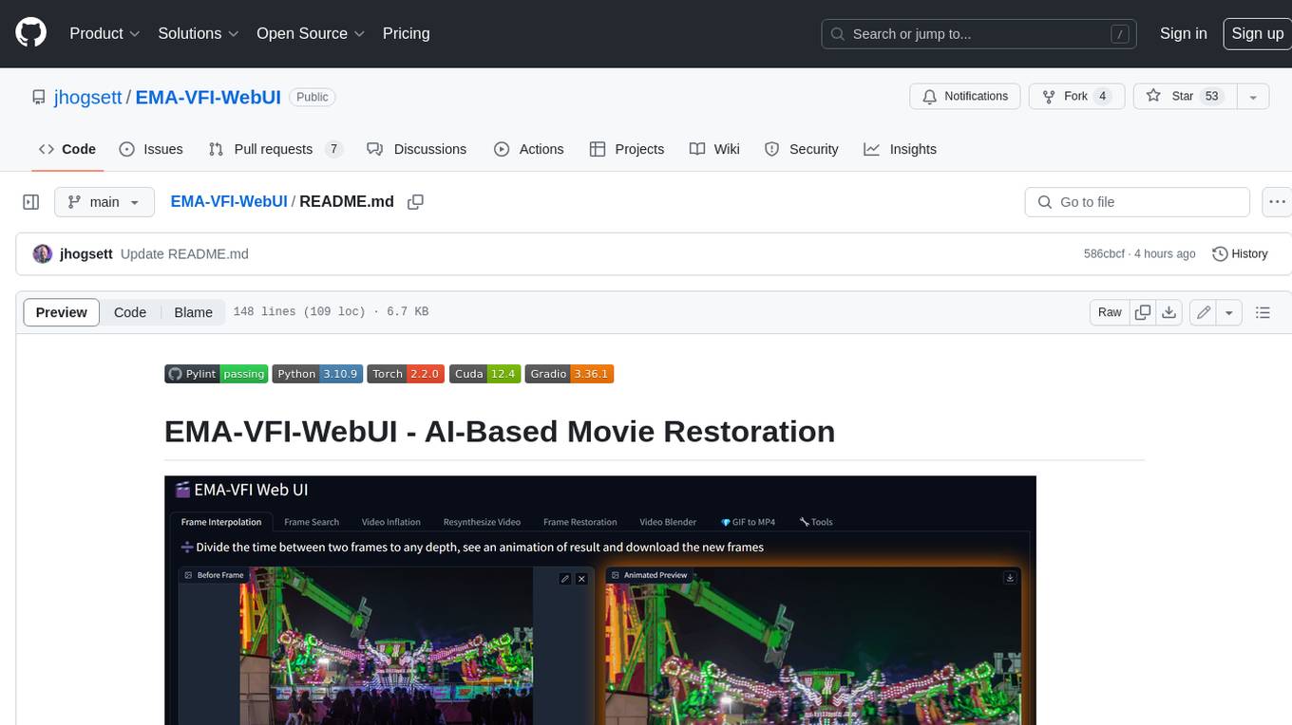
Task: Open the Wiki tab
Action: click(714, 149)
